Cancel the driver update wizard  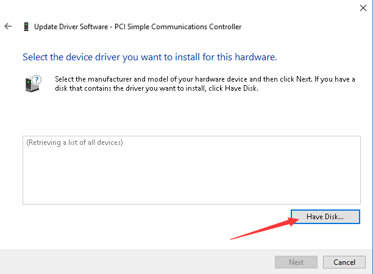[344, 262]
